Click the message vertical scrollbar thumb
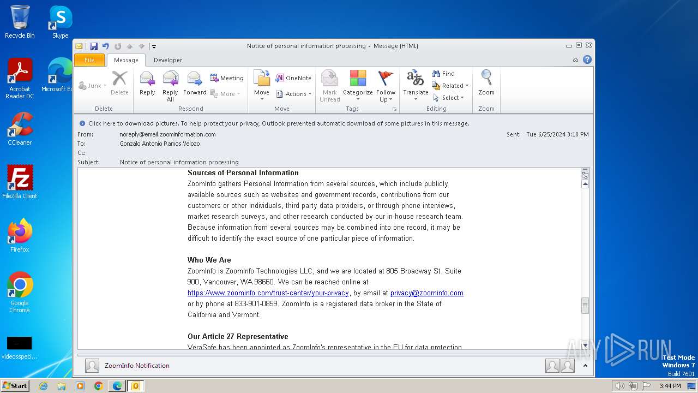 585,305
